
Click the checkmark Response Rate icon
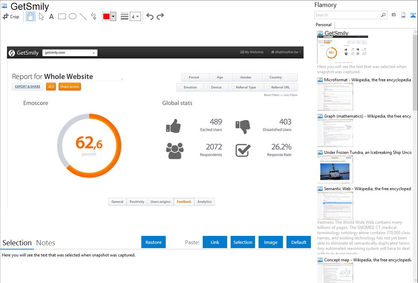click(243, 150)
